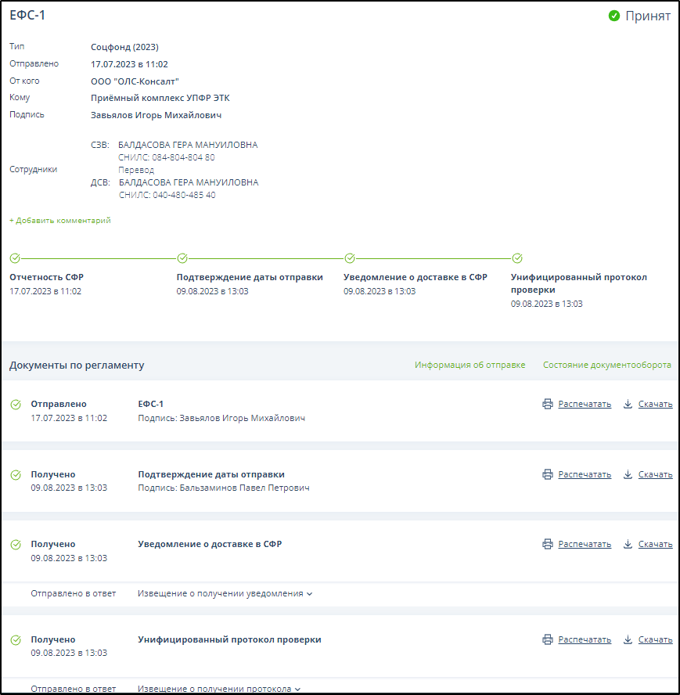Viewport: 680px width, 695px height.
Task: Click Отчетность СФР timeline step checkmark
Action: pos(15,257)
